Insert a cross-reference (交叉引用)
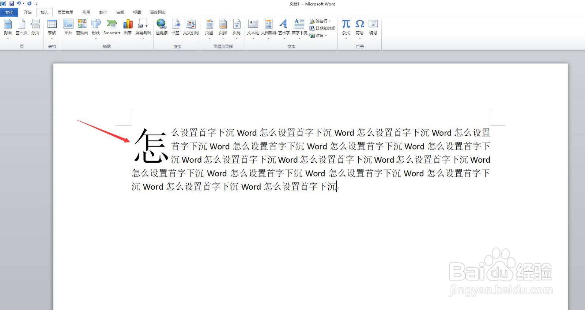 pos(191,28)
